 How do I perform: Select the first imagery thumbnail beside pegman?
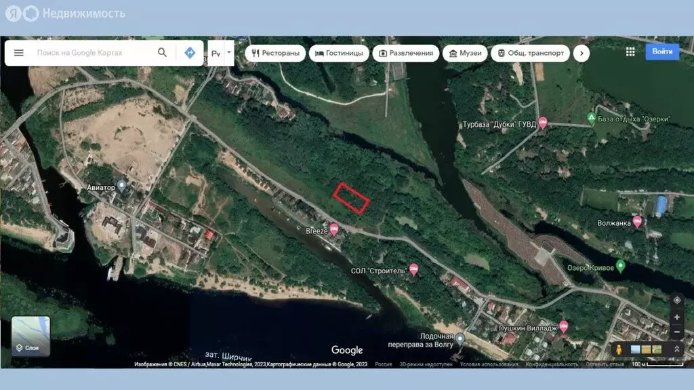pos(635,349)
